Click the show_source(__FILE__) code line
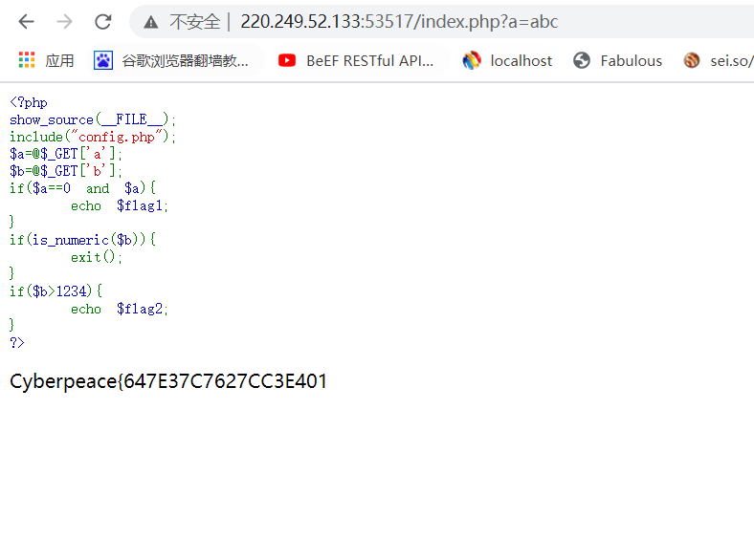Viewport: 754px width, 560px height. pyautogui.click(x=93, y=119)
